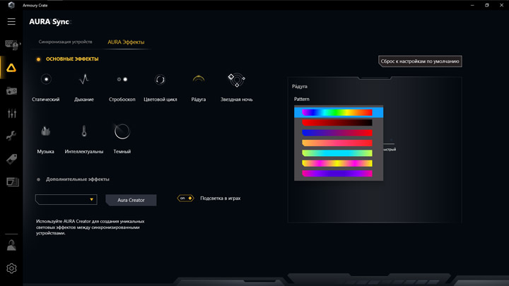
Task: Choose the blue-to-red gradient pattern
Action: (x=337, y=133)
